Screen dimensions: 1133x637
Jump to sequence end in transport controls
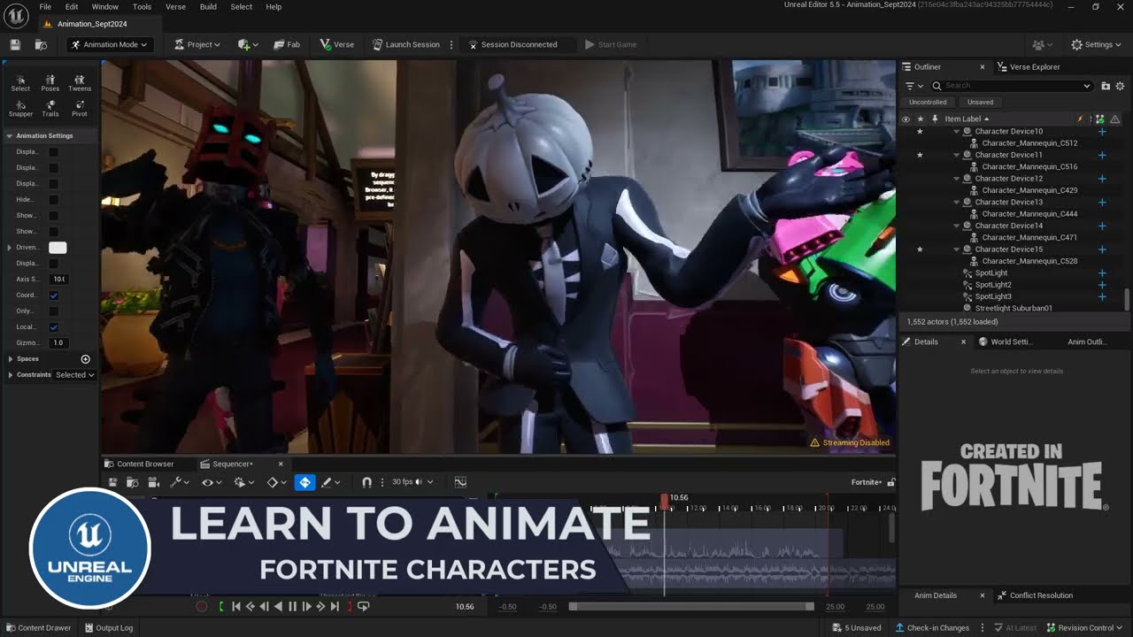[x=335, y=606]
